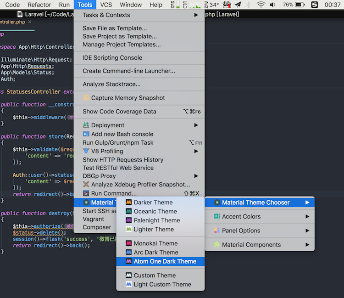The image size is (344, 298).
Task: Choose the Oceanic Theme icon
Action: (129, 211)
